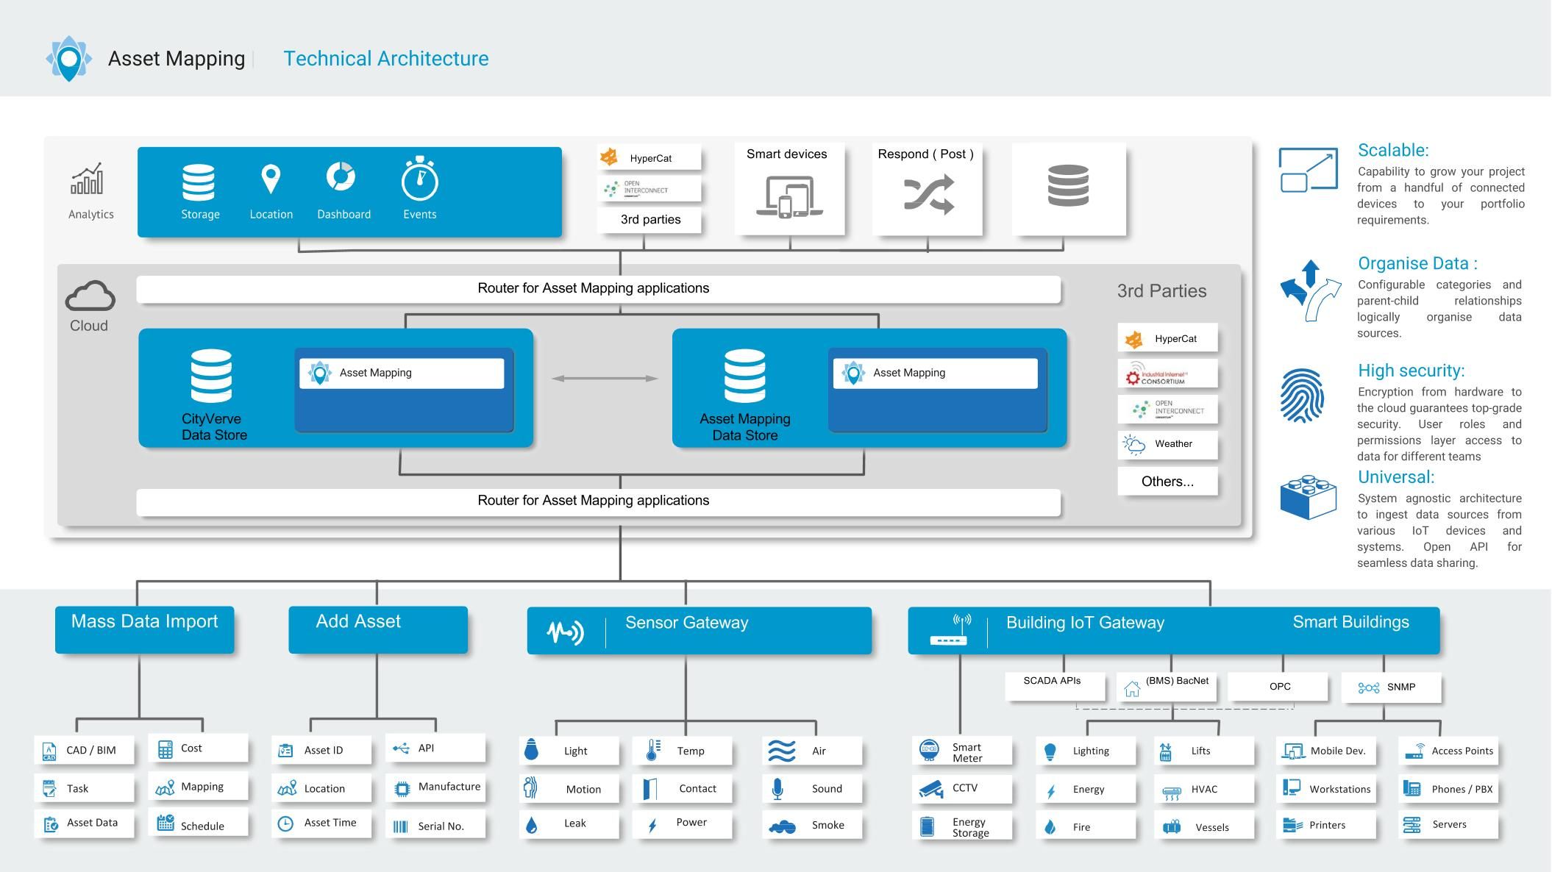The height and width of the screenshot is (872, 1552).
Task: Click the water drop icon beside Leak
Action: (532, 825)
